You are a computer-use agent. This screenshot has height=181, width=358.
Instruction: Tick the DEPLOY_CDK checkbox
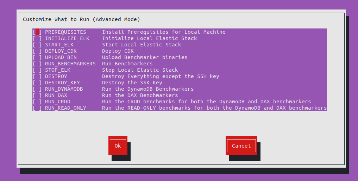[x=37, y=51]
